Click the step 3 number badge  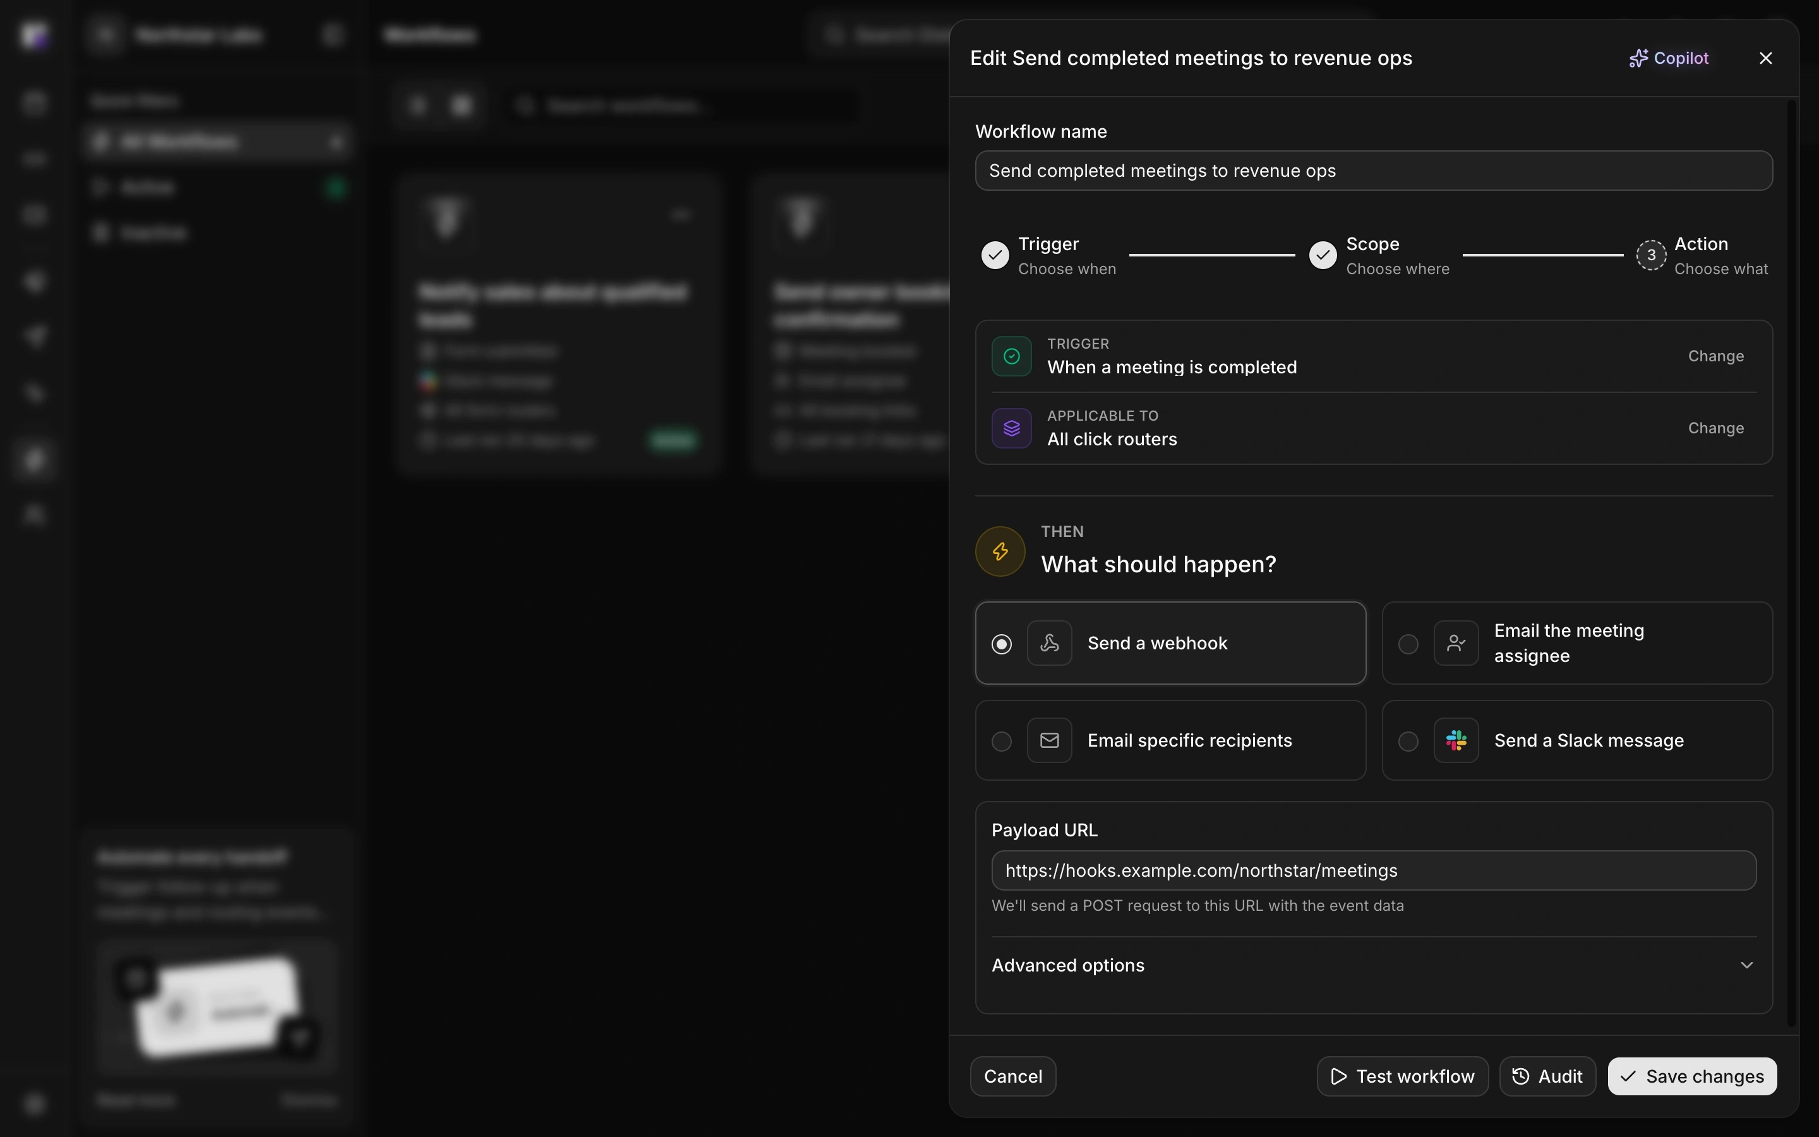click(1650, 255)
